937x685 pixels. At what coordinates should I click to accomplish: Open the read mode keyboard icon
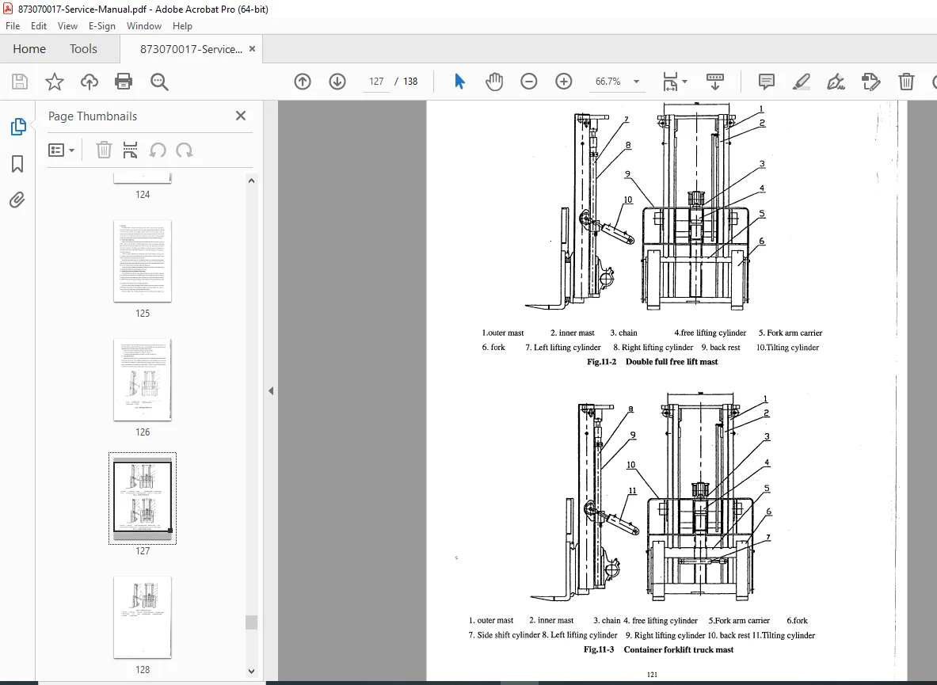coord(714,82)
